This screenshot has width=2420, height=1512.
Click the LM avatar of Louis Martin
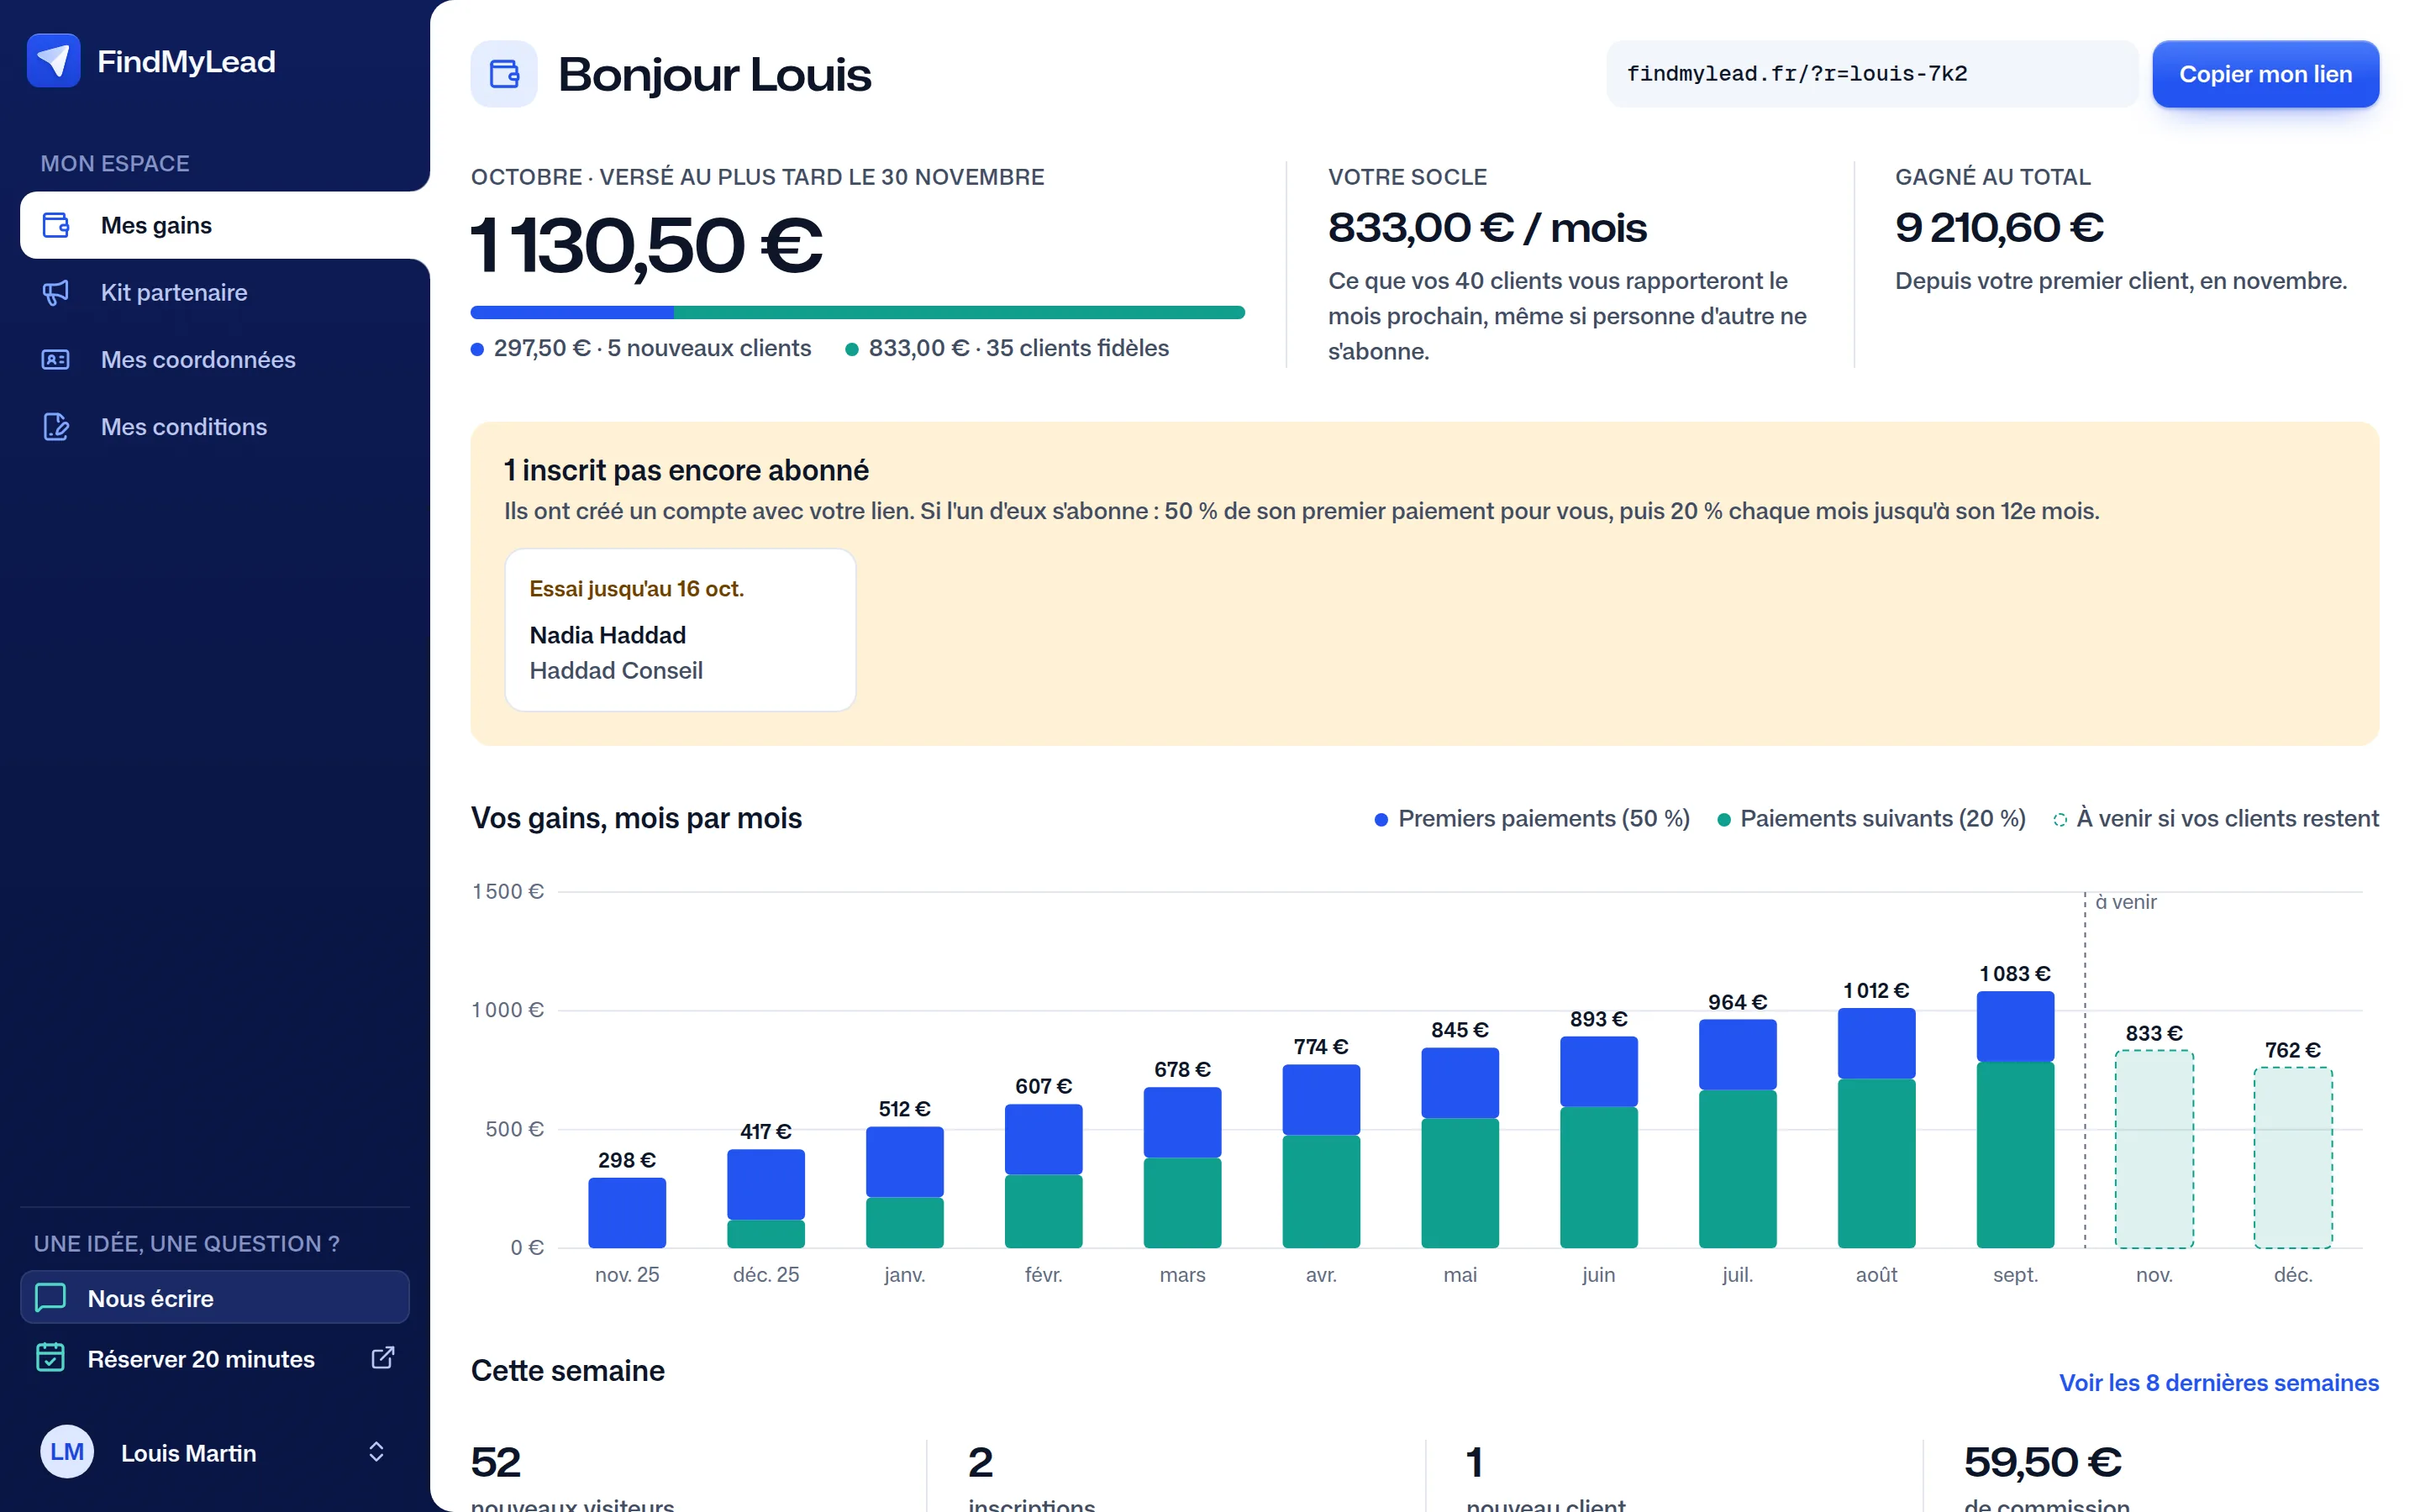tap(67, 1452)
